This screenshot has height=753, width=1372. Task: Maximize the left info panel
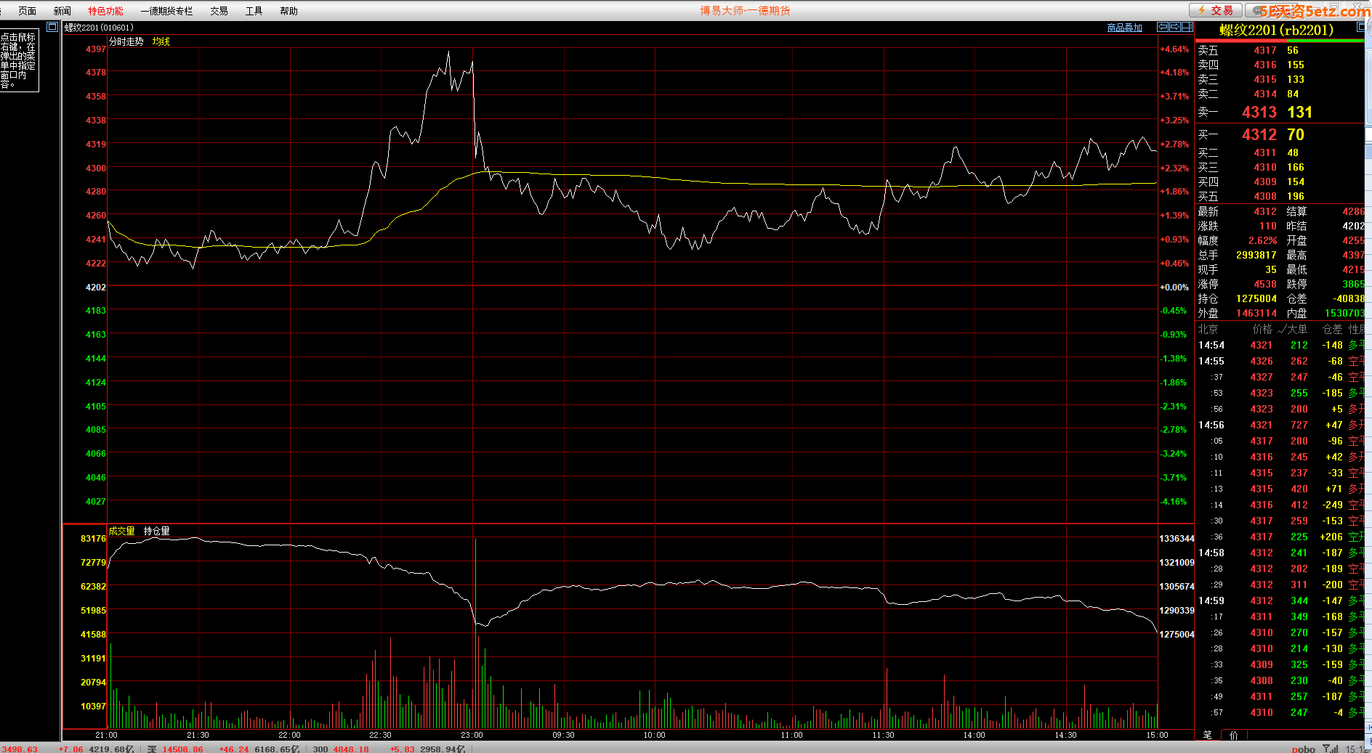click(52, 27)
